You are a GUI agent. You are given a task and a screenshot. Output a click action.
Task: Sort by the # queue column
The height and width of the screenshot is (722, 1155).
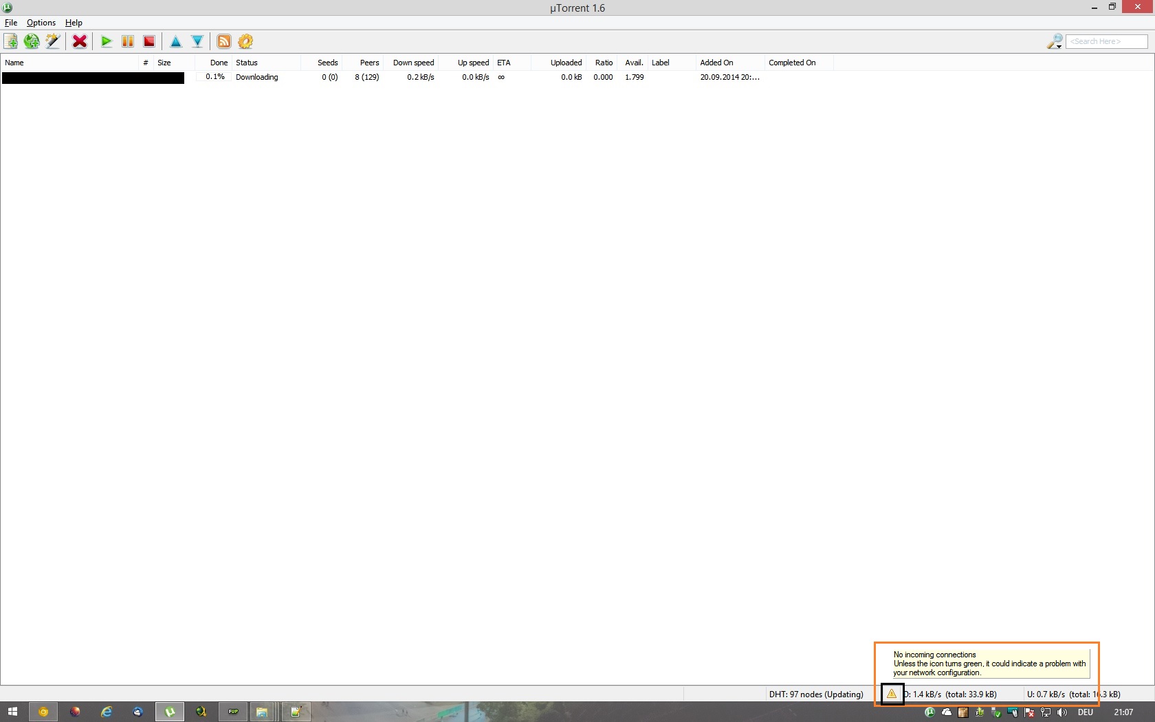click(146, 63)
